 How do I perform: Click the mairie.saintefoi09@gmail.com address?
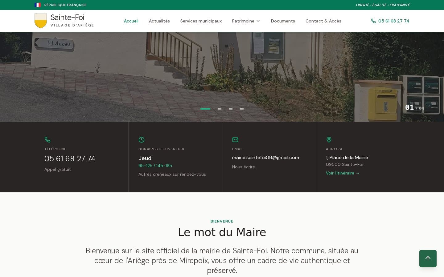(265, 158)
